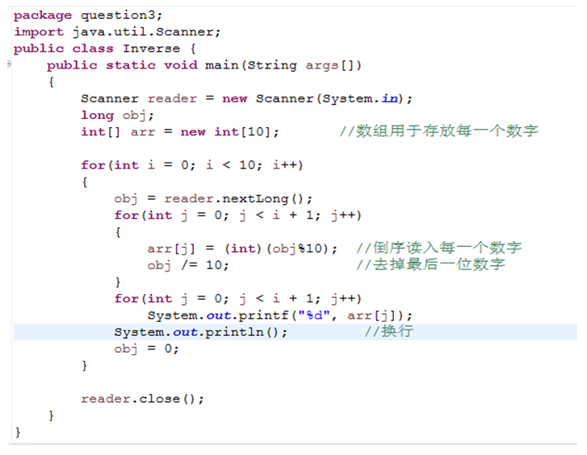
Task: Click the reader.close() statement
Action: [142, 399]
